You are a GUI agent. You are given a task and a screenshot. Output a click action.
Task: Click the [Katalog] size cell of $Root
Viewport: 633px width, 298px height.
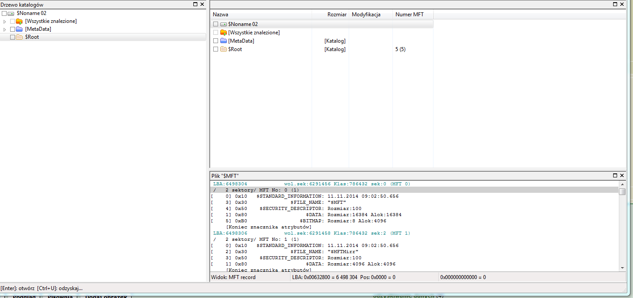[x=335, y=49]
